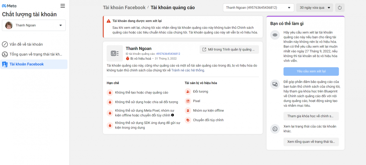The image size is (366, 165).
Task: Click the ad account card icon
Action: [115, 53]
